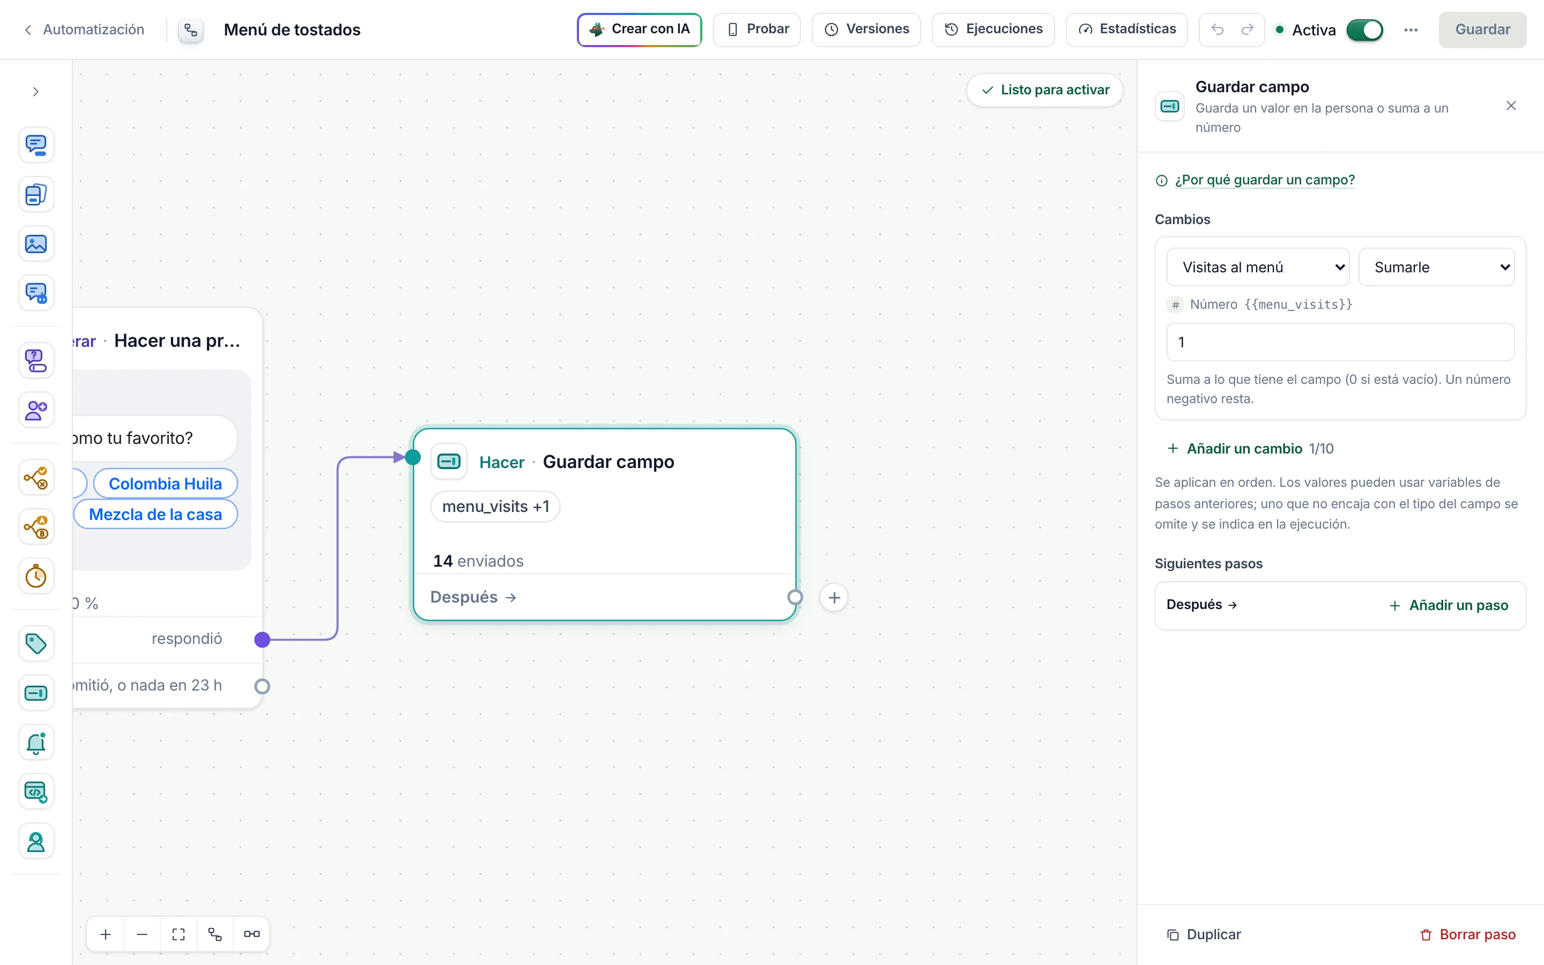Viewport: 1544px width, 965px height.
Task: Open the Ejecuciones history
Action: tap(993, 29)
